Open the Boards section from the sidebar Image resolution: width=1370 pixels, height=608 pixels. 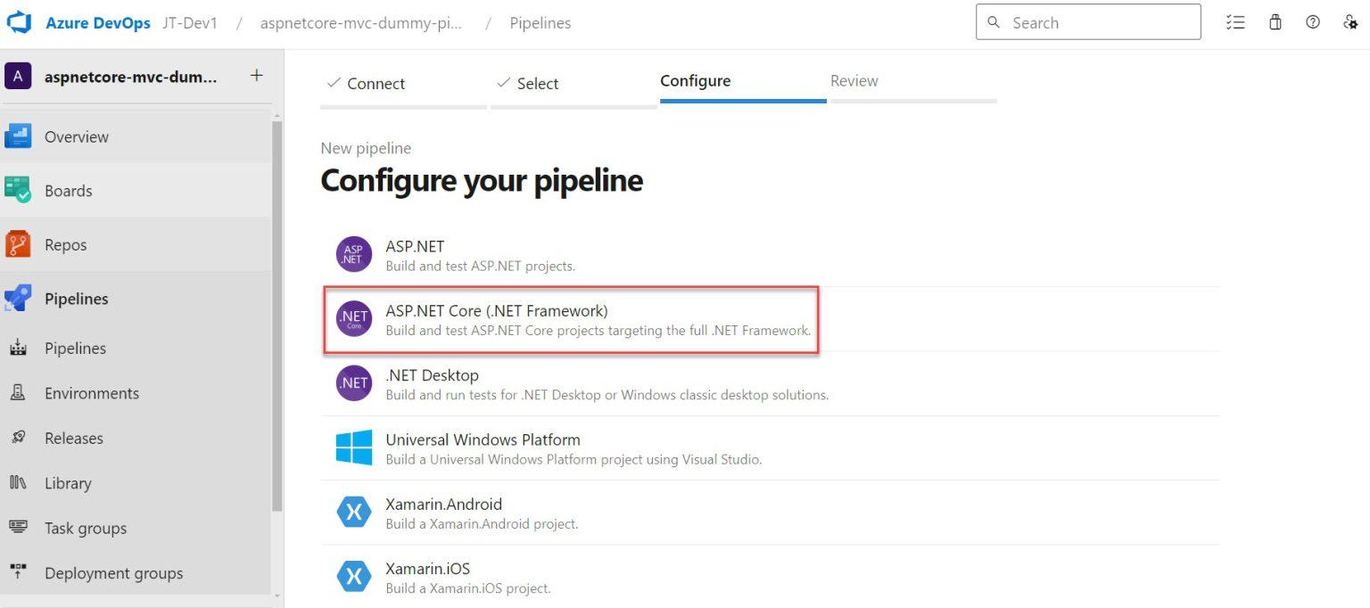pyautogui.click(x=68, y=190)
